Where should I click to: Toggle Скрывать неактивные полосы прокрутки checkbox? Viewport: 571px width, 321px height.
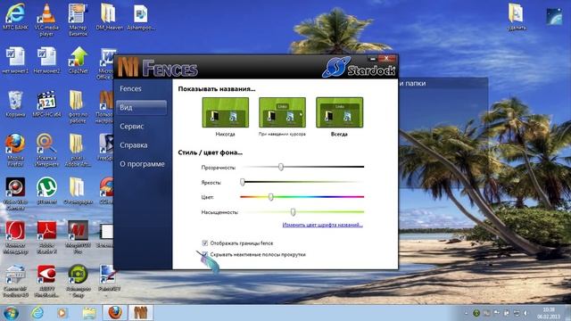coord(204,254)
